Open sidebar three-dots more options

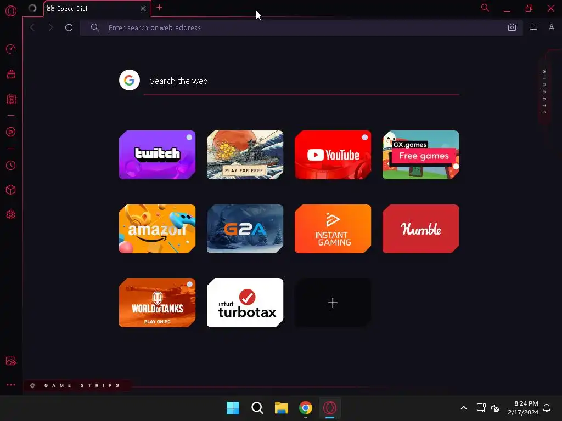pyautogui.click(x=11, y=385)
